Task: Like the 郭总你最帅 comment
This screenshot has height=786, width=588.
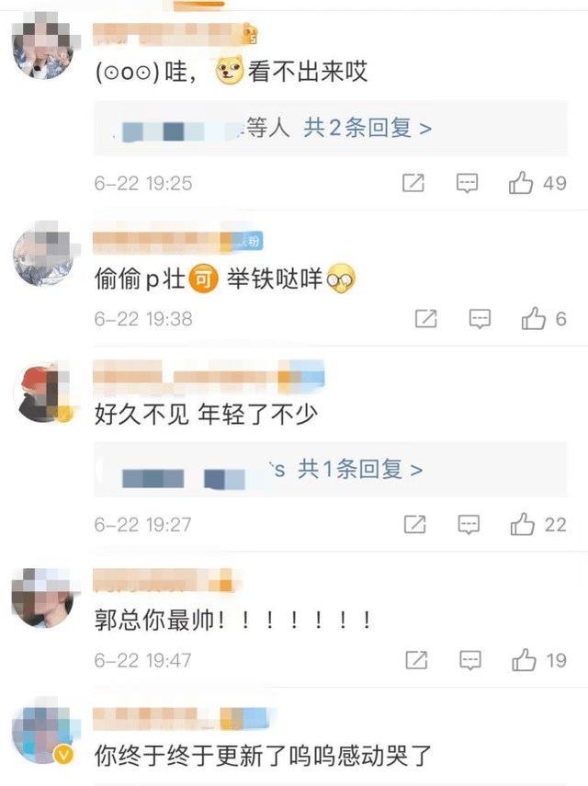Action: (524, 660)
